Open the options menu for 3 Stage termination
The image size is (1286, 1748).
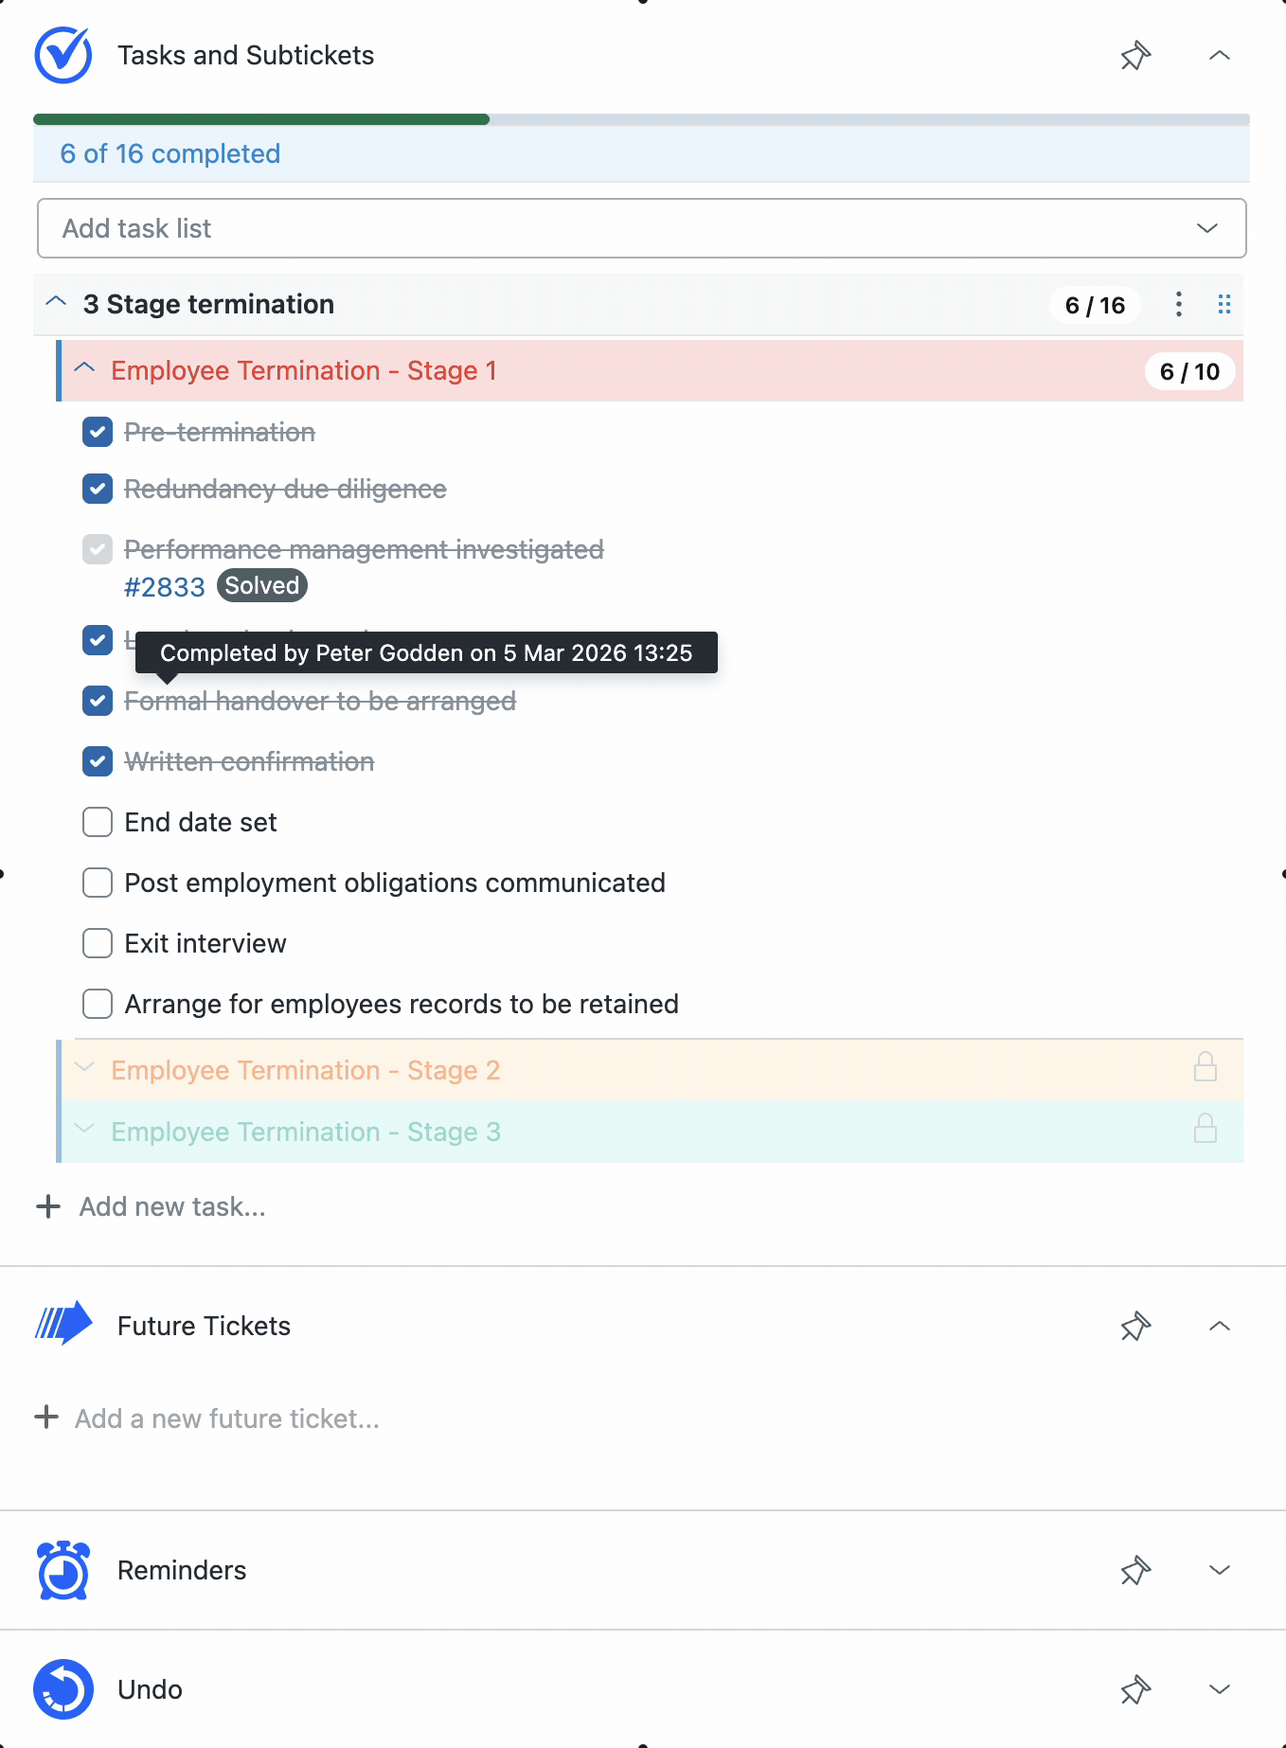point(1178,304)
